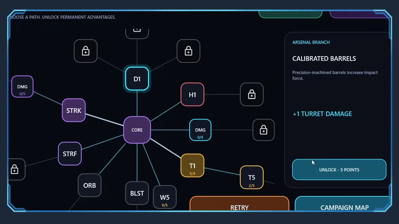Viewport: 399px width, 224px height.
Task: Select the gold T1 5/5 node
Action: click(192, 165)
